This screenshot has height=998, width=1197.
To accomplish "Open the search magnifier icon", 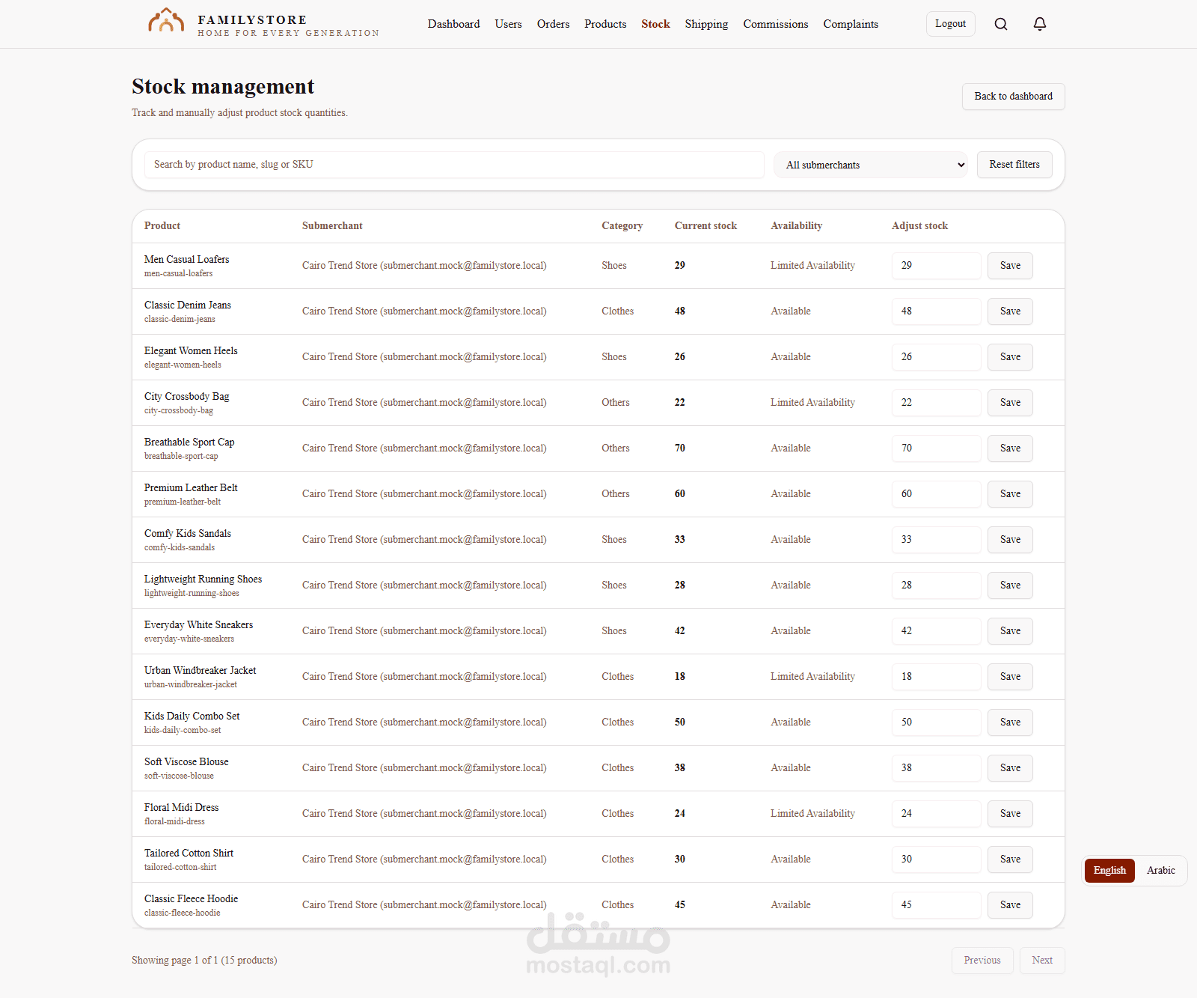I will 1001,24.
